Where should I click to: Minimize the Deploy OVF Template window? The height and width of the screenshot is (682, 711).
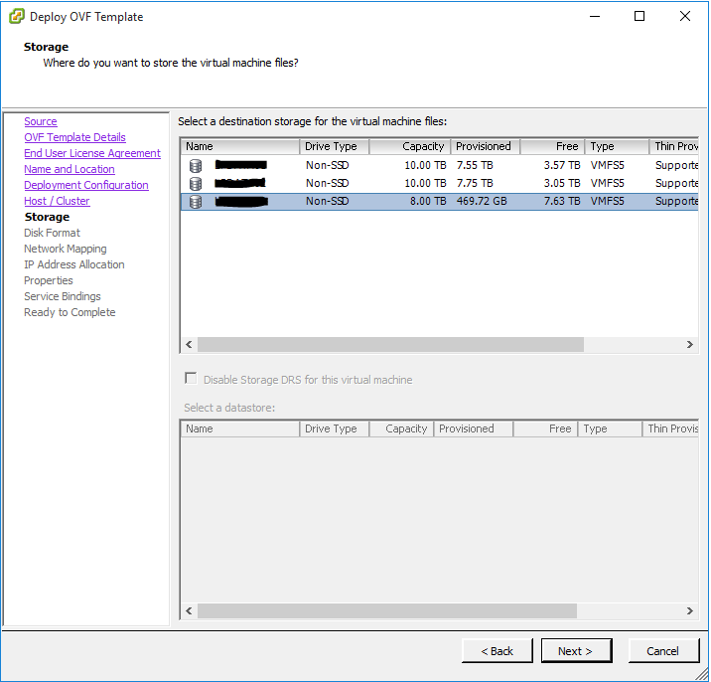(x=595, y=16)
